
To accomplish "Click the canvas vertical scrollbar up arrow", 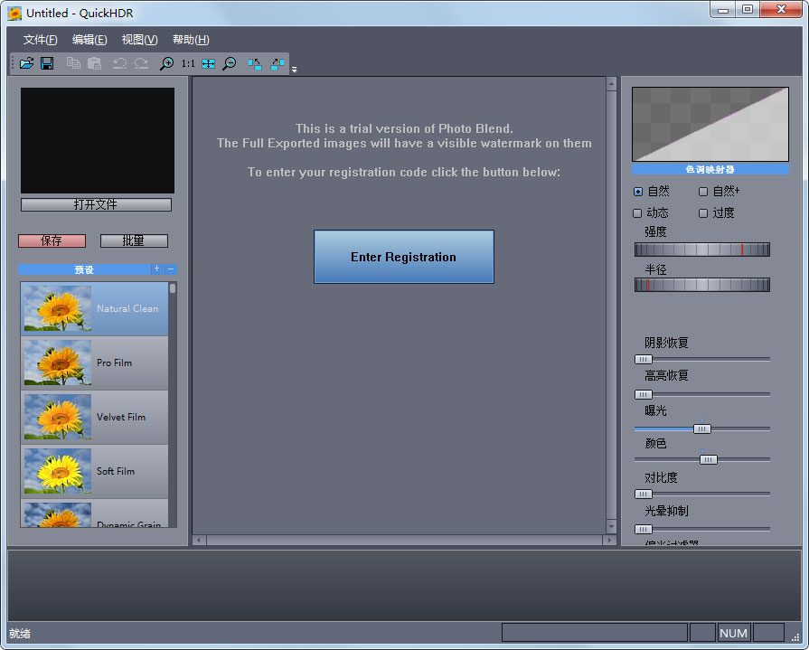I will (611, 83).
